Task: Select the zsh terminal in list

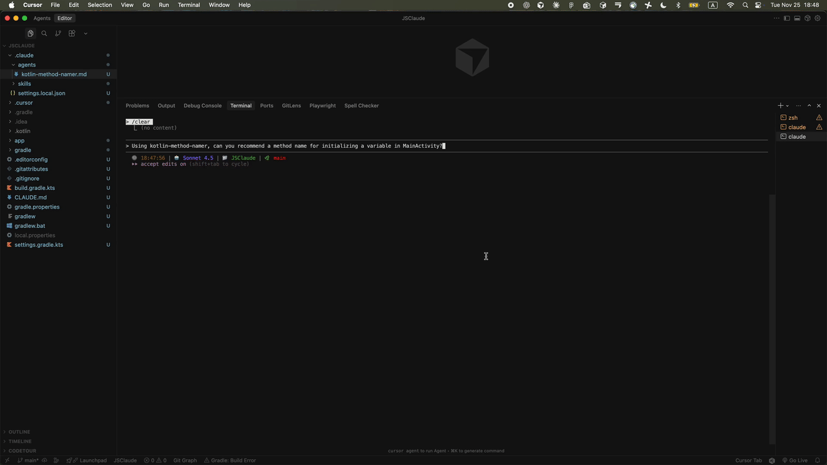Action: click(x=793, y=118)
